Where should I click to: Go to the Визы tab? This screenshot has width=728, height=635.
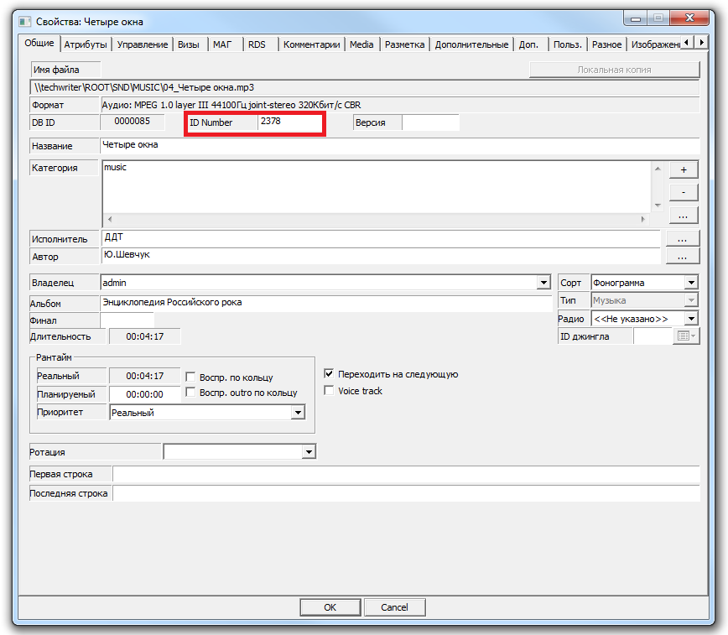click(189, 44)
